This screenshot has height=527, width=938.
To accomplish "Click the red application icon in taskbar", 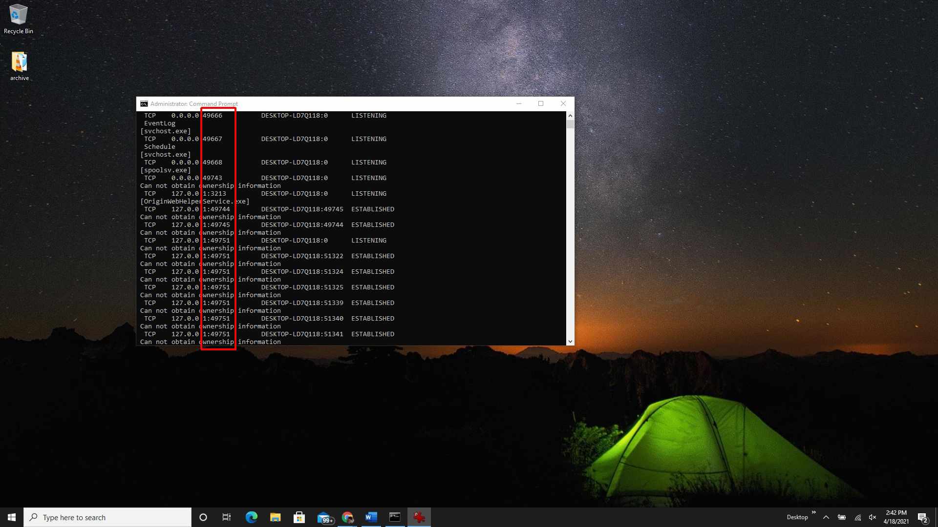I will point(419,517).
